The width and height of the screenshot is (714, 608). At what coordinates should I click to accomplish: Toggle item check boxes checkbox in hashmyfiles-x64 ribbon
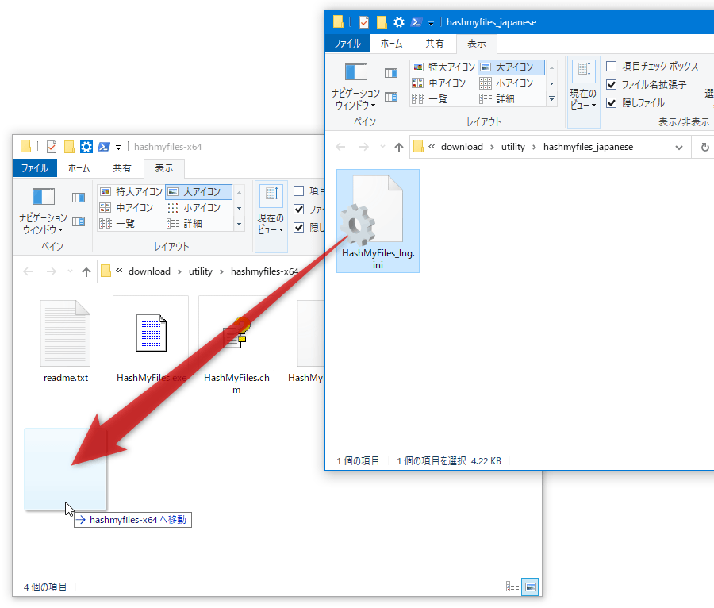299,190
